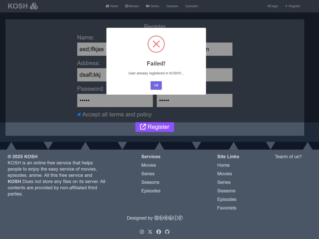Click the KOSH brand title text
The width and height of the screenshot is (319, 239).
click(x=18, y=6)
